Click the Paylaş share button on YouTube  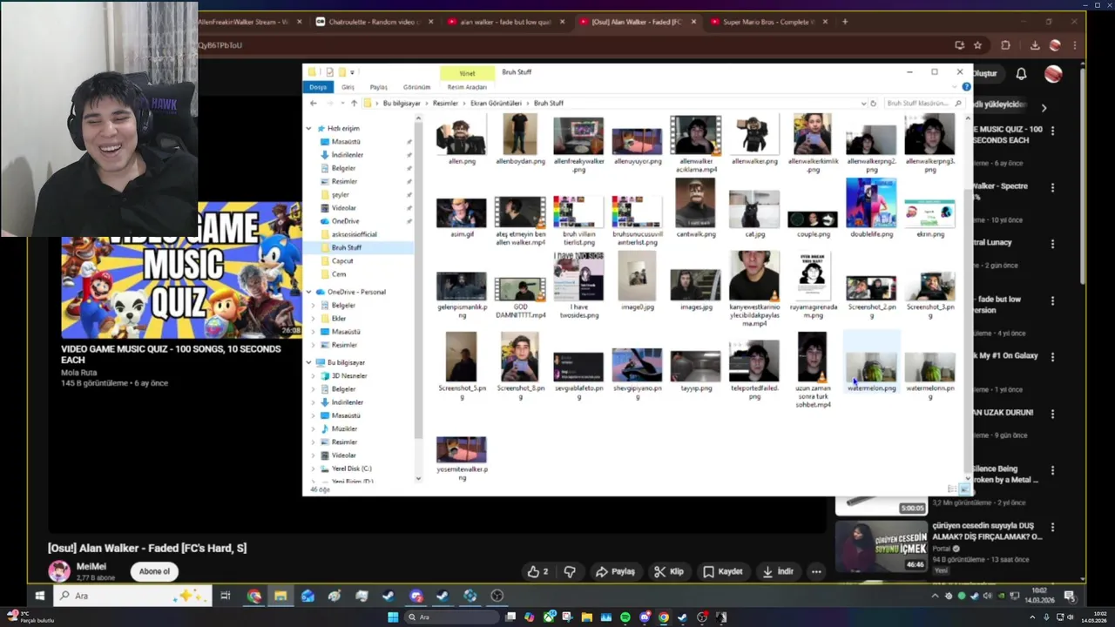click(615, 571)
